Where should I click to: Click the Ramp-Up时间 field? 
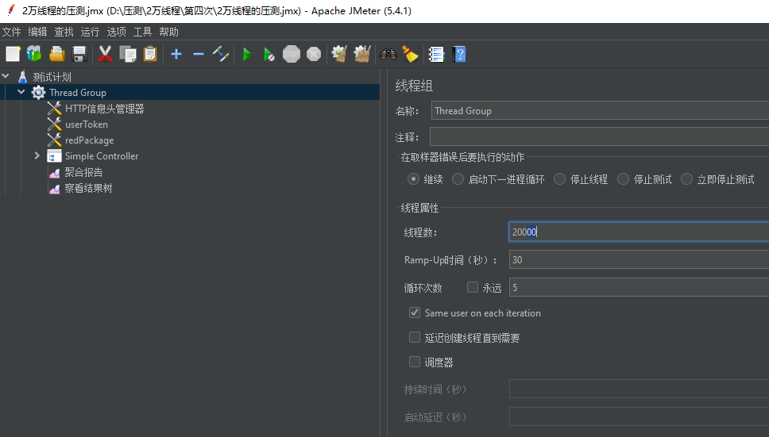(639, 260)
